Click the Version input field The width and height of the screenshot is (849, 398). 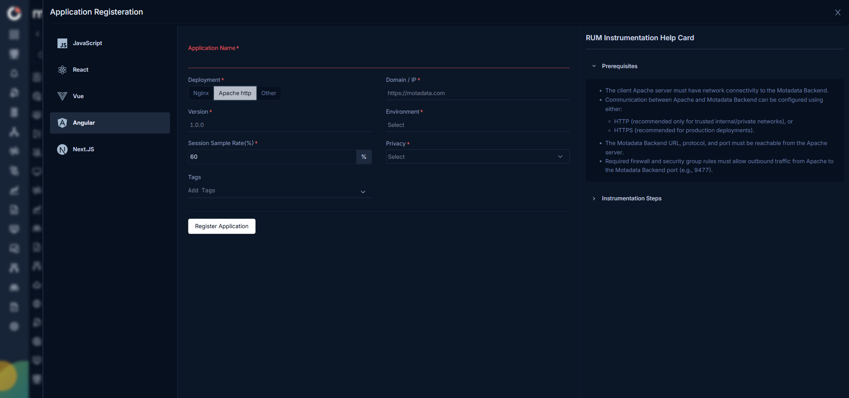tap(280, 125)
